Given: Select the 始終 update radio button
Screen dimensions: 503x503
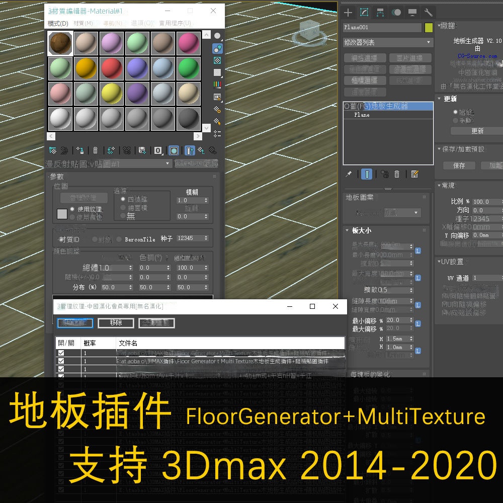Looking at the screenshot, I should coord(455,112).
